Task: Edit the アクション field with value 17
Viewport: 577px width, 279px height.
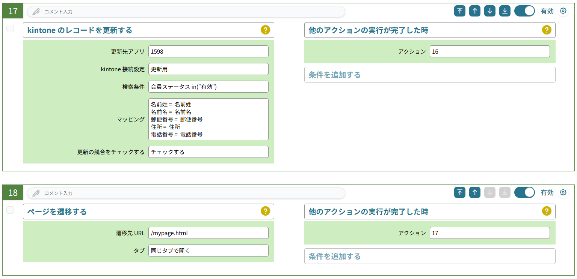Action: pyautogui.click(x=490, y=233)
